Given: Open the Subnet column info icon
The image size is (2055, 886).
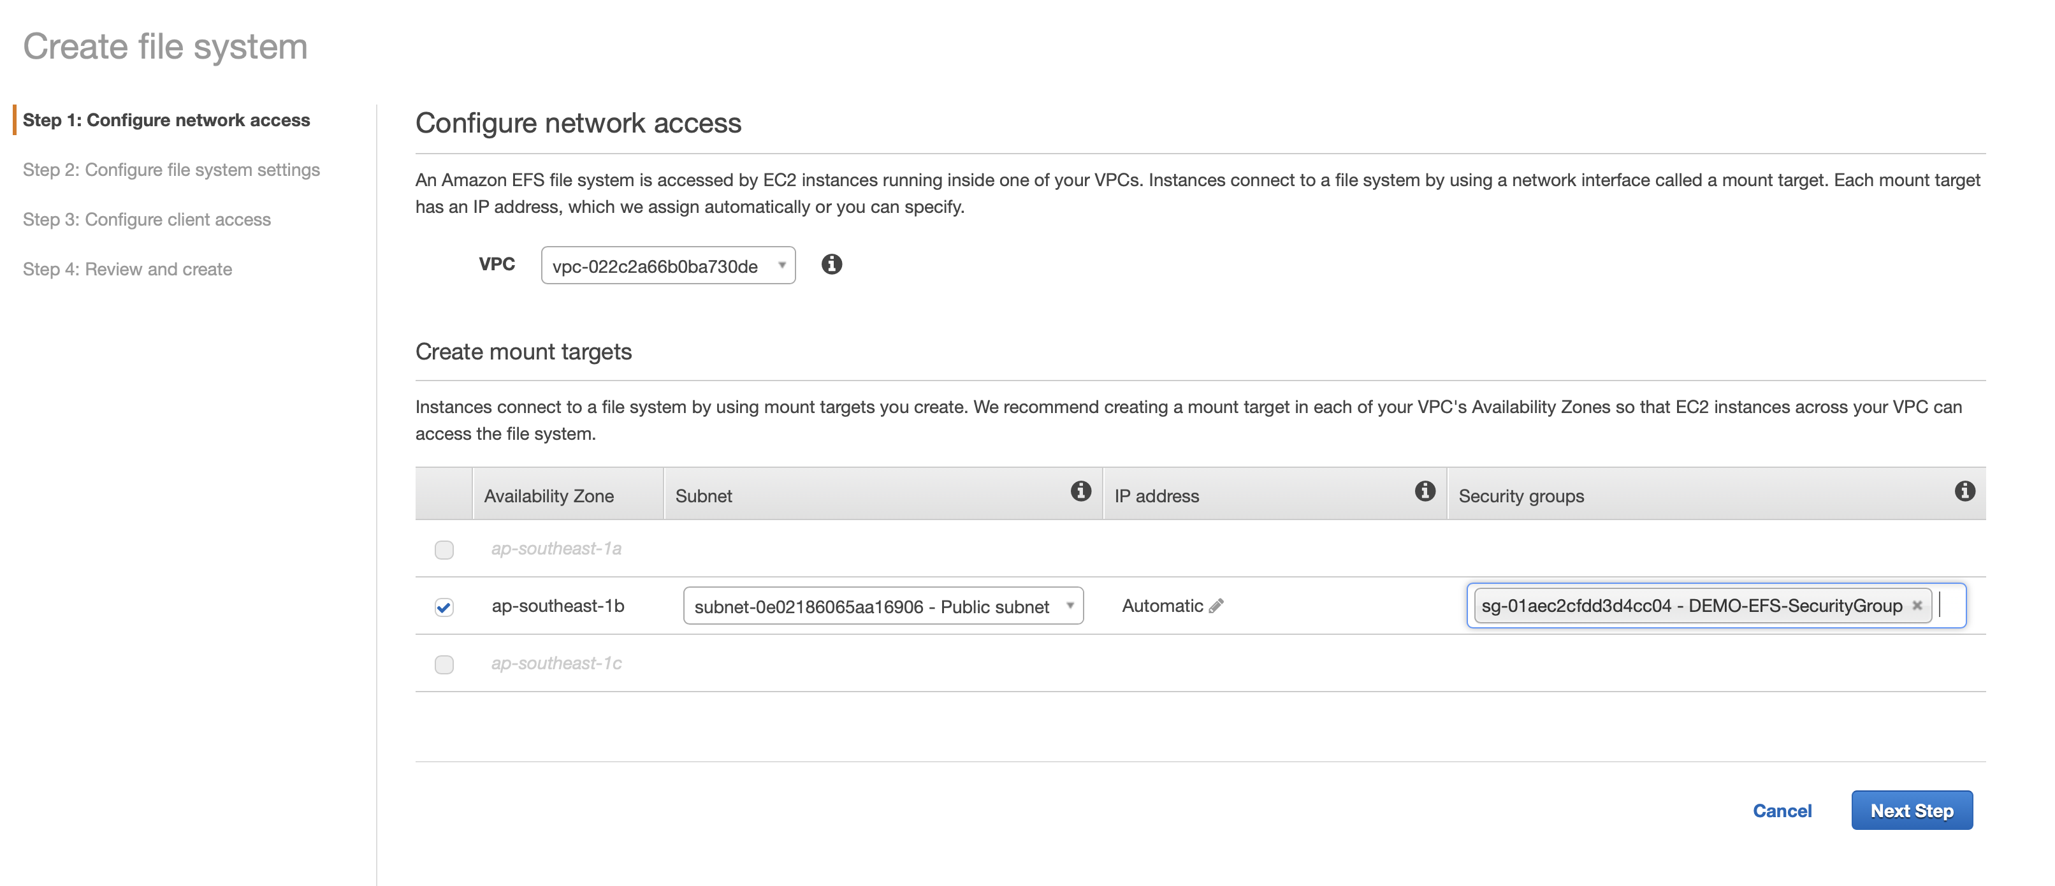Looking at the screenshot, I should [1080, 491].
